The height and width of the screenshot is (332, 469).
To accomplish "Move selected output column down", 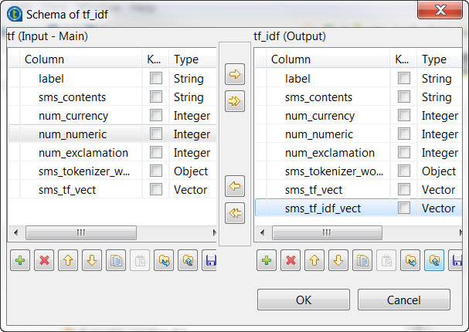I will [x=338, y=261].
